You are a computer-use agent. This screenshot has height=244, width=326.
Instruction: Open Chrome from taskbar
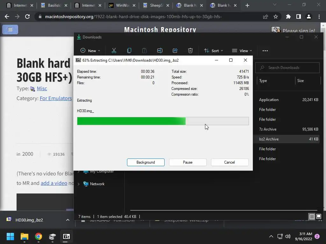39,236
